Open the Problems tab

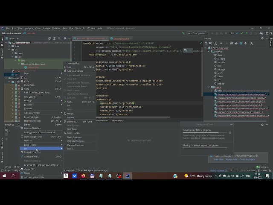[9, 125]
